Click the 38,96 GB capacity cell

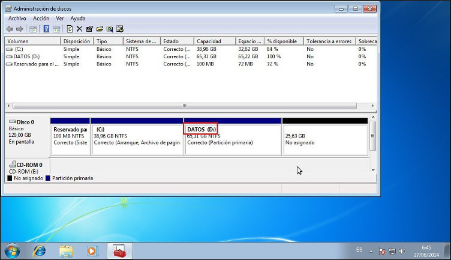point(206,49)
